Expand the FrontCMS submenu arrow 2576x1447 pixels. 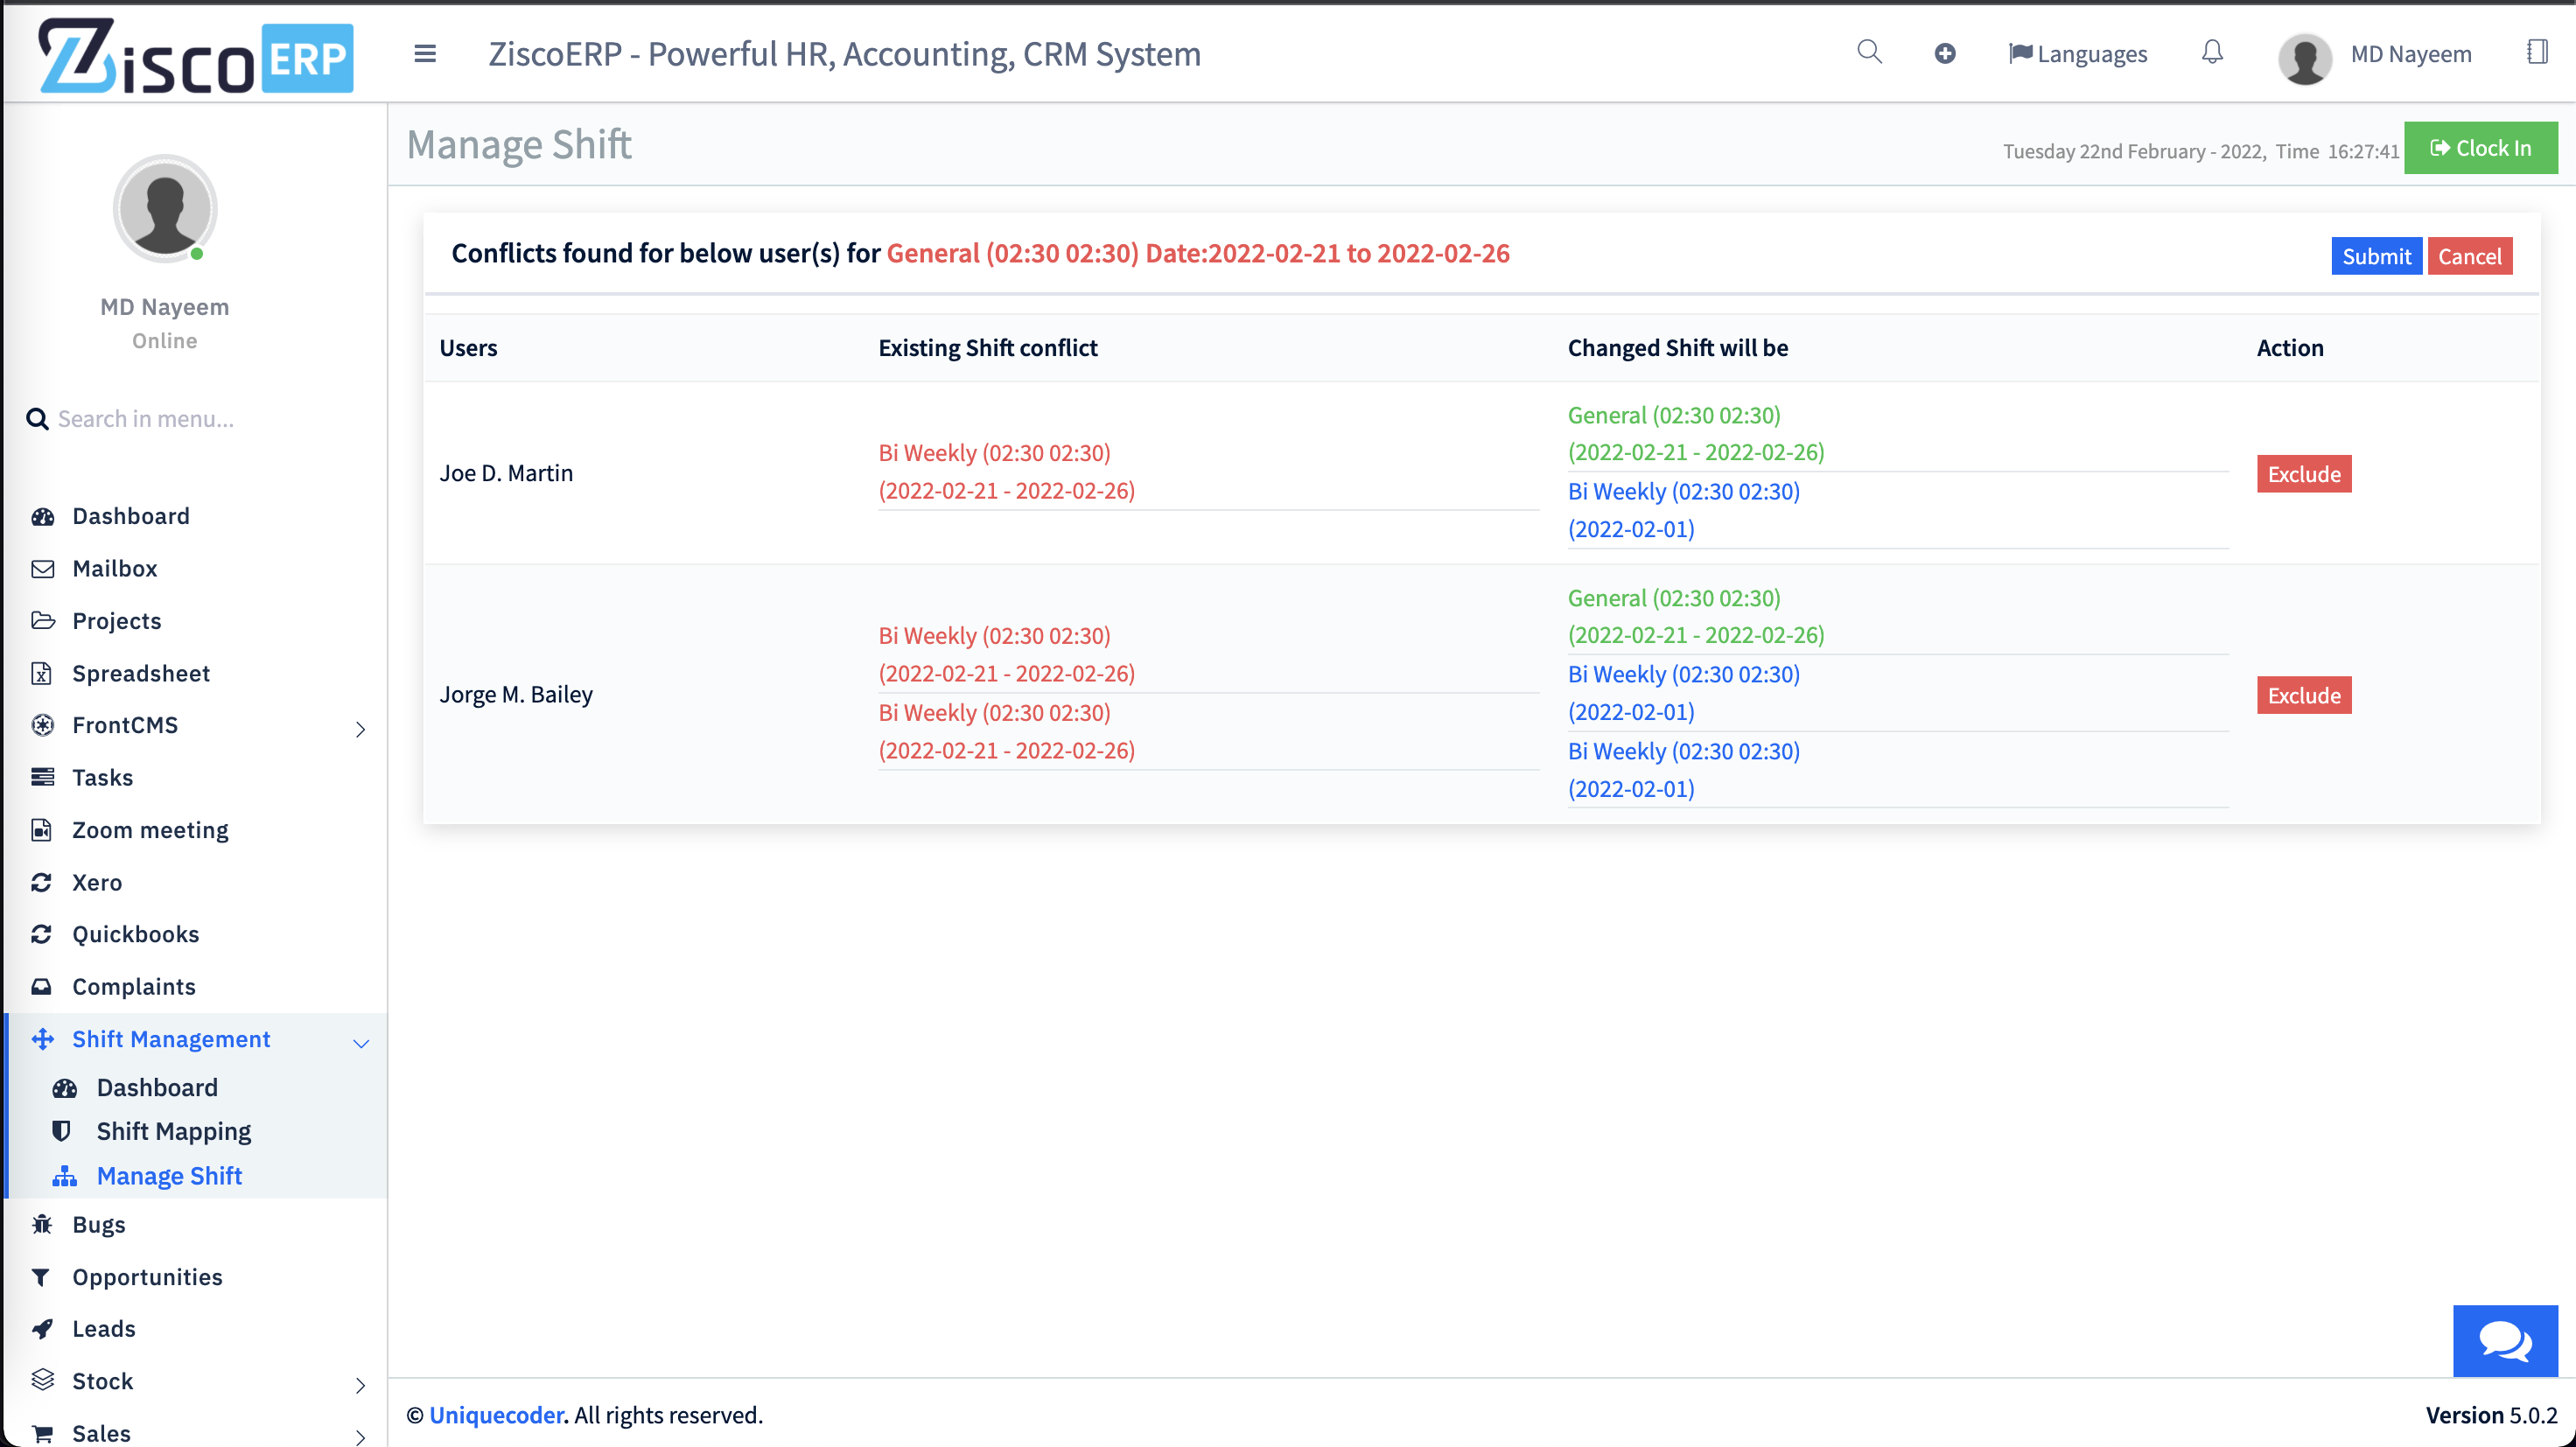[361, 729]
